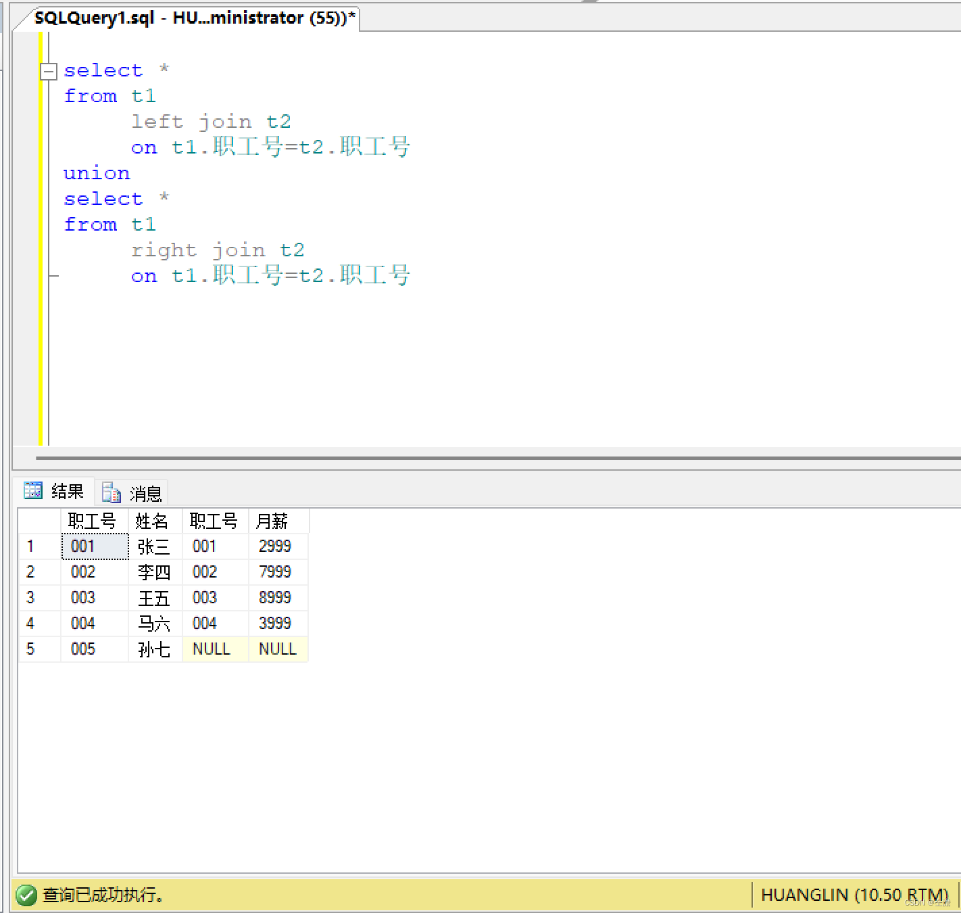Click the results grid icon beside 结果
The image size is (961, 913).
(33, 490)
